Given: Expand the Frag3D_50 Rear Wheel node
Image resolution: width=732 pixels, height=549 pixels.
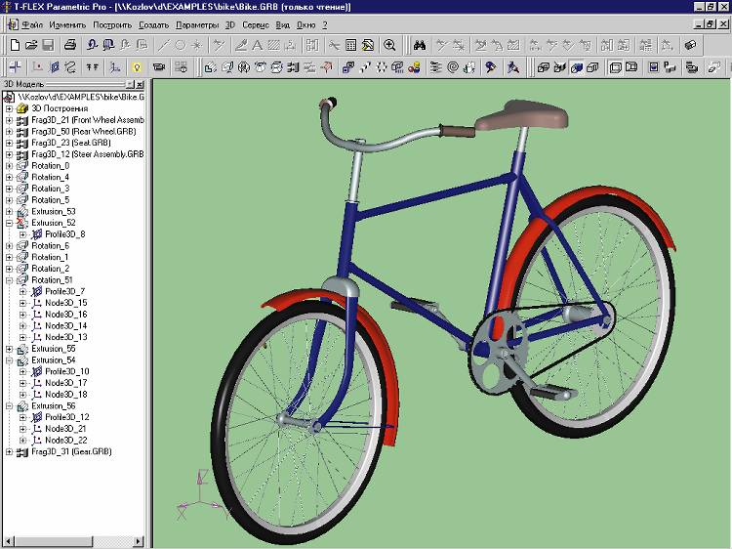Looking at the screenshot, I should [x=9, y=131].
